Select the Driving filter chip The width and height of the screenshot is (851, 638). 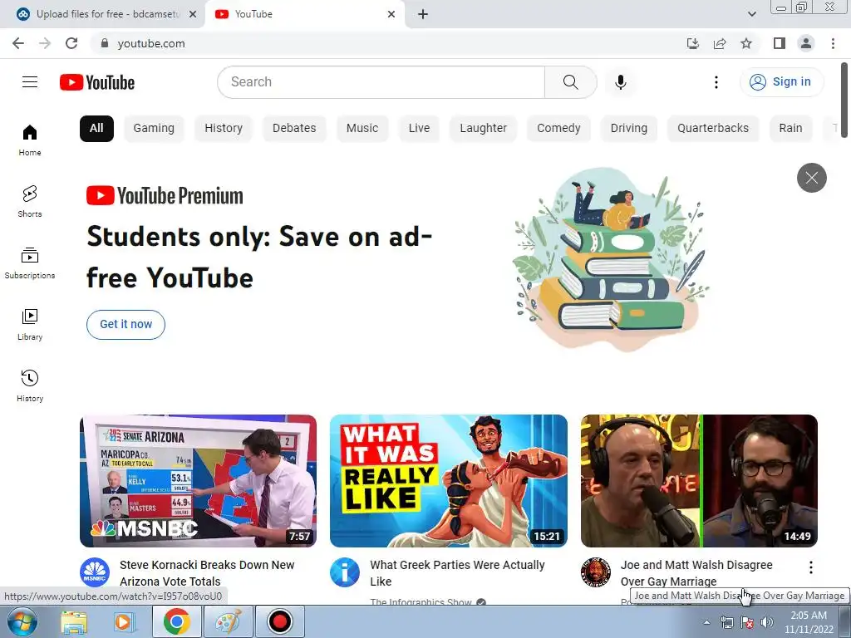[x=628, y=129]
